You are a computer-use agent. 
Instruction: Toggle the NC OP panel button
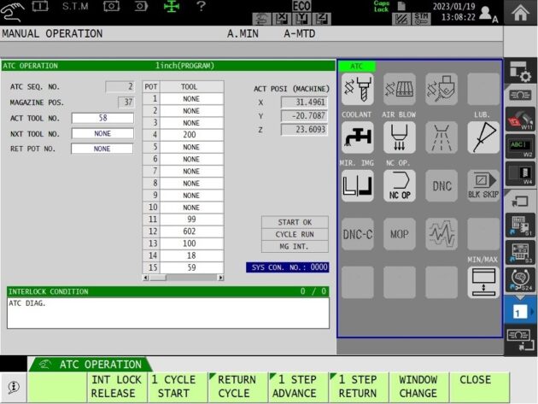(x=400, y=185)
